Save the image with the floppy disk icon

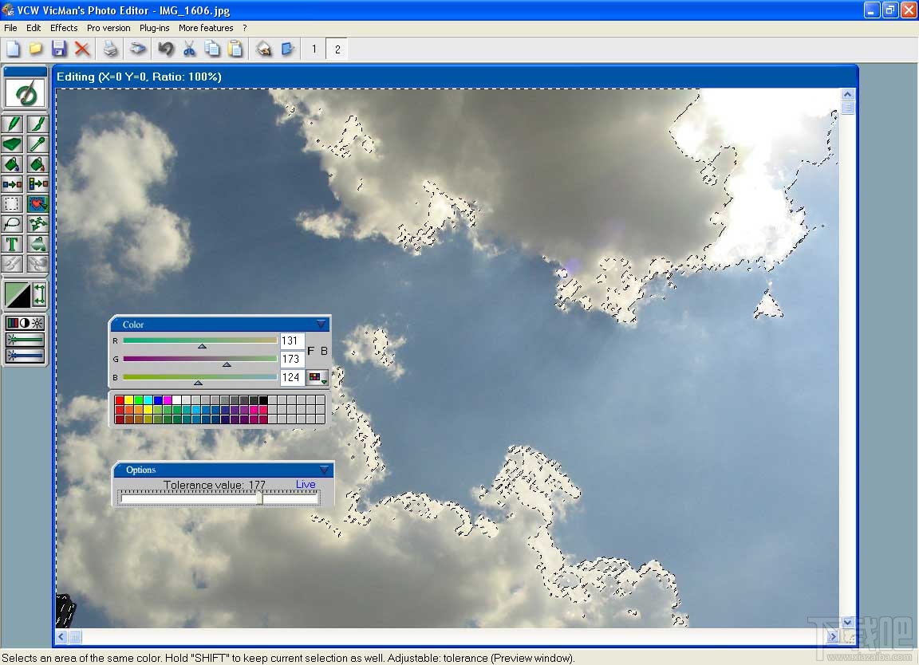[58, 49]
